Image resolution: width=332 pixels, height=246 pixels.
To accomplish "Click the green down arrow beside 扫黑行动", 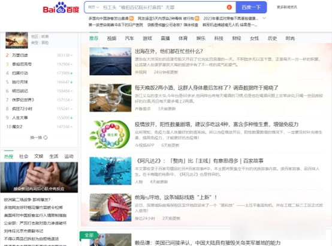I will click(71, 73).
